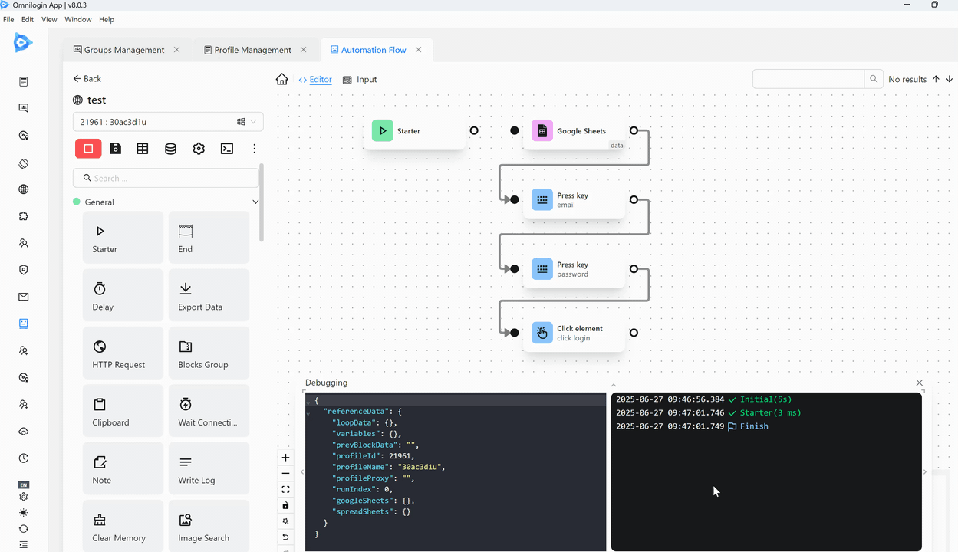Collapse the referenceData JSON node
958x552 pixels.
point(308,412)
